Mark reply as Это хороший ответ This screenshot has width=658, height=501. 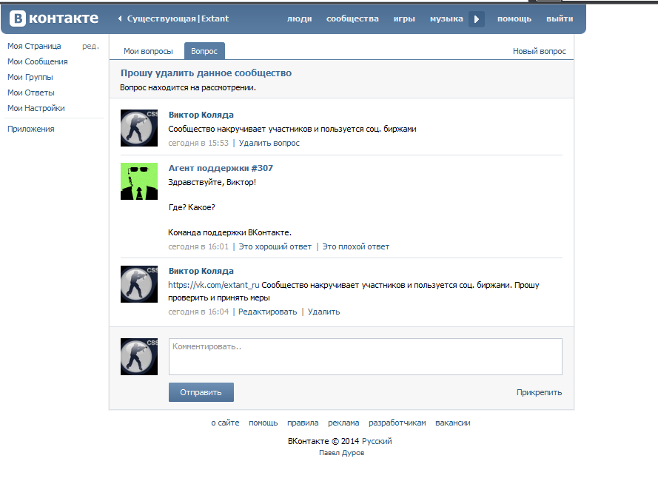275,246
